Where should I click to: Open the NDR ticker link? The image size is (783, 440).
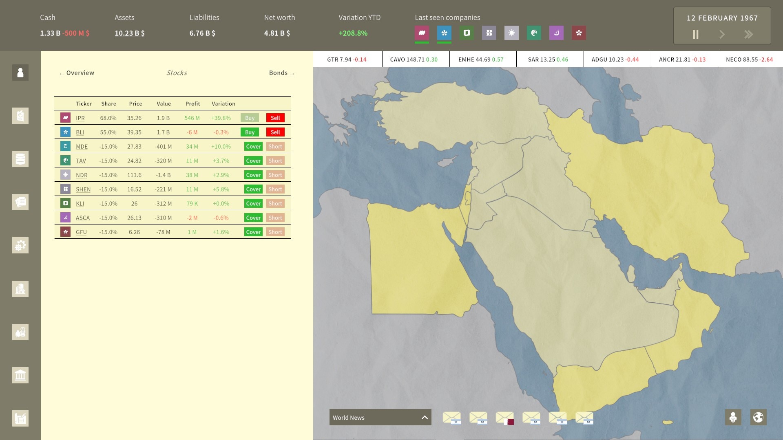pyautogui.click(x=82, y=175)
